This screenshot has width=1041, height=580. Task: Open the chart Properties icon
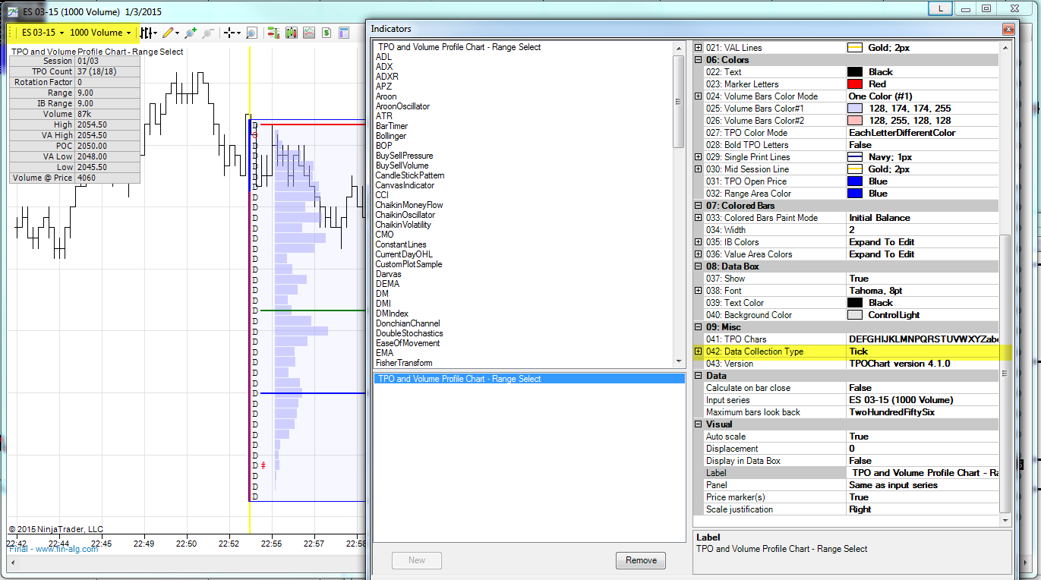(344, 33)
